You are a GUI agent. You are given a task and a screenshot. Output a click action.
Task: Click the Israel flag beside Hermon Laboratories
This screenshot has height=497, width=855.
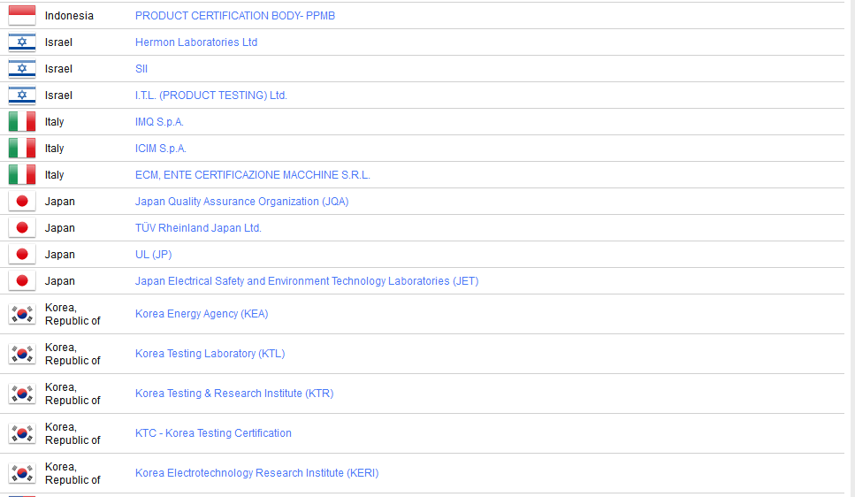click(x=22, y=42)
